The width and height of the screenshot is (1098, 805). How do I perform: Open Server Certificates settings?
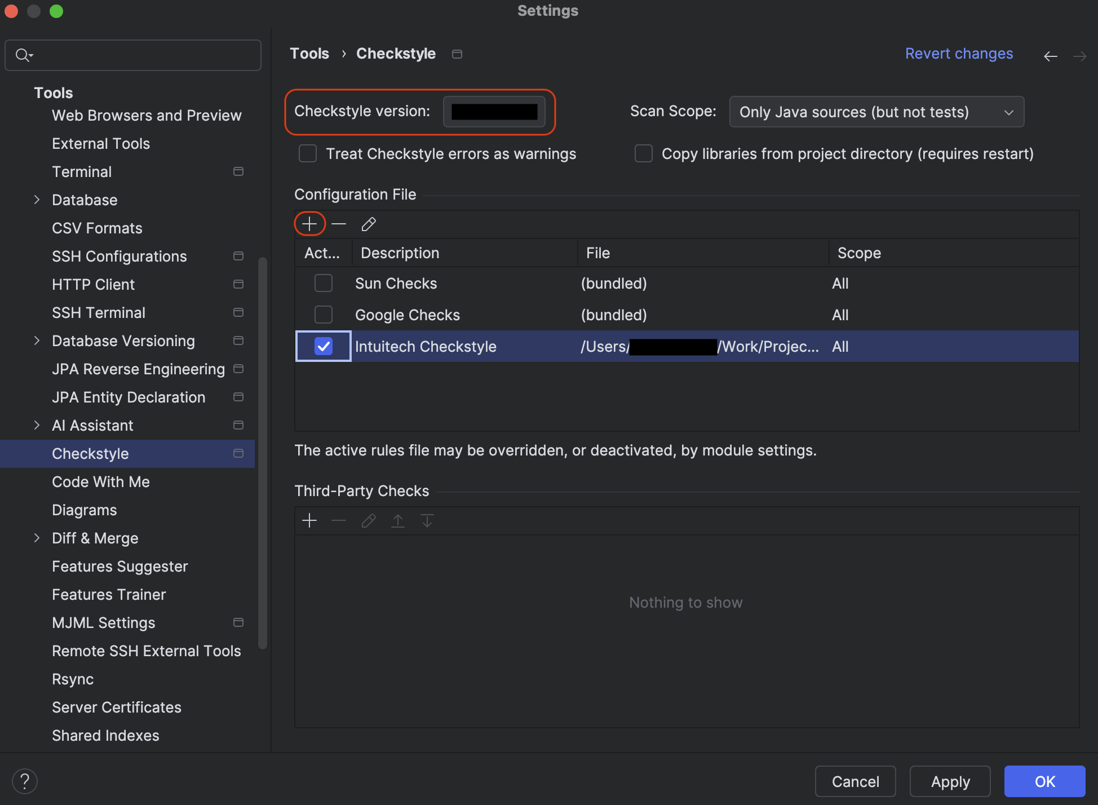[x=117, y=707]
